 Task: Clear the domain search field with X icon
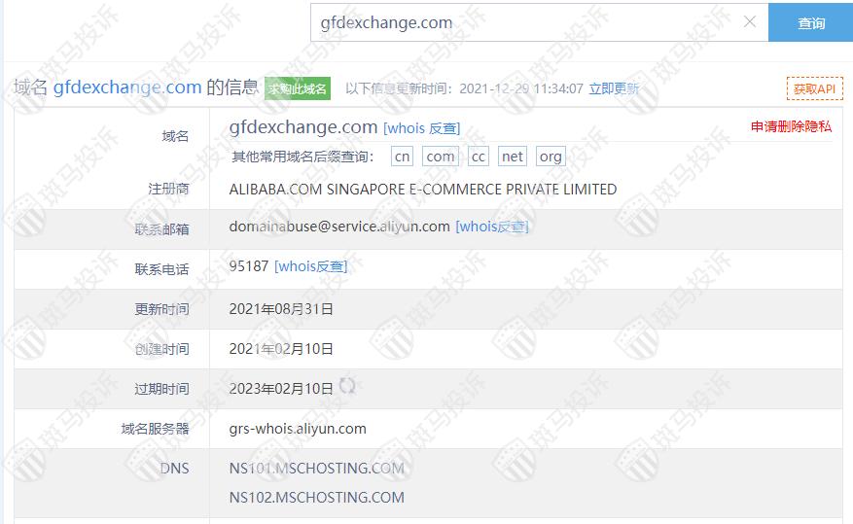(750, 21)
